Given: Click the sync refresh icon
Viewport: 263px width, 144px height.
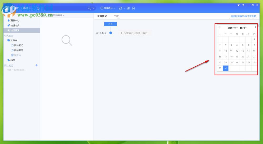Looking at the screenshot, I should click(x=38, y=8).
